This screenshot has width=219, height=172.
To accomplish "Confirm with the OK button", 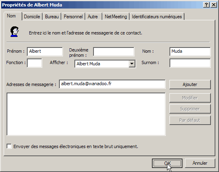I will [167, 163].
